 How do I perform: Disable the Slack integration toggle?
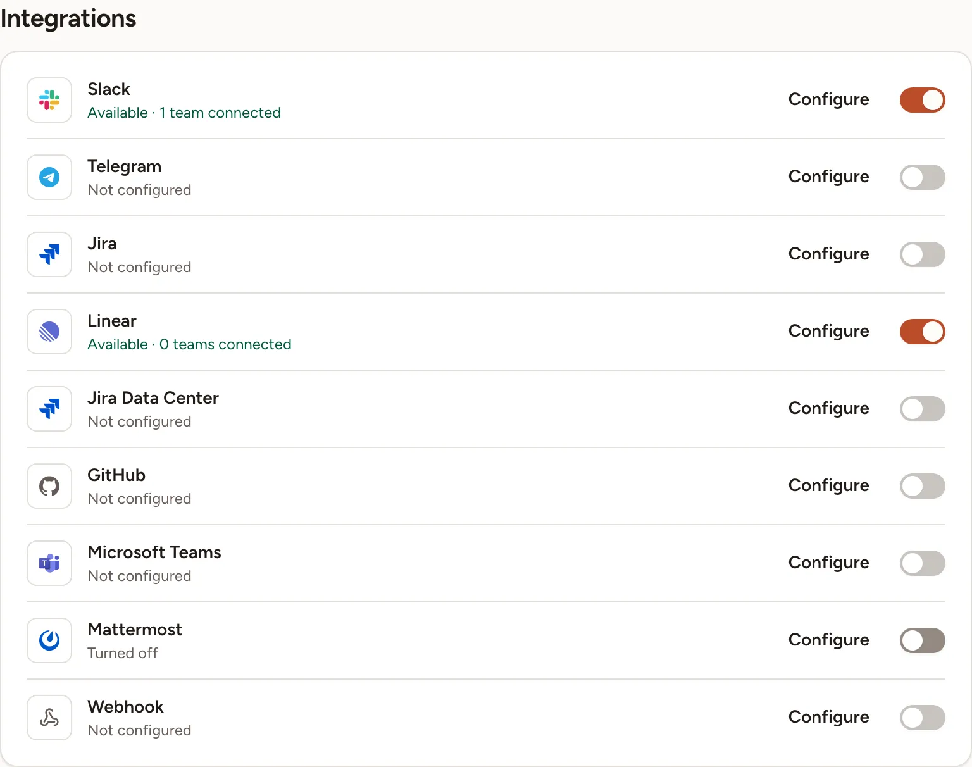click(x=923, y=100)
